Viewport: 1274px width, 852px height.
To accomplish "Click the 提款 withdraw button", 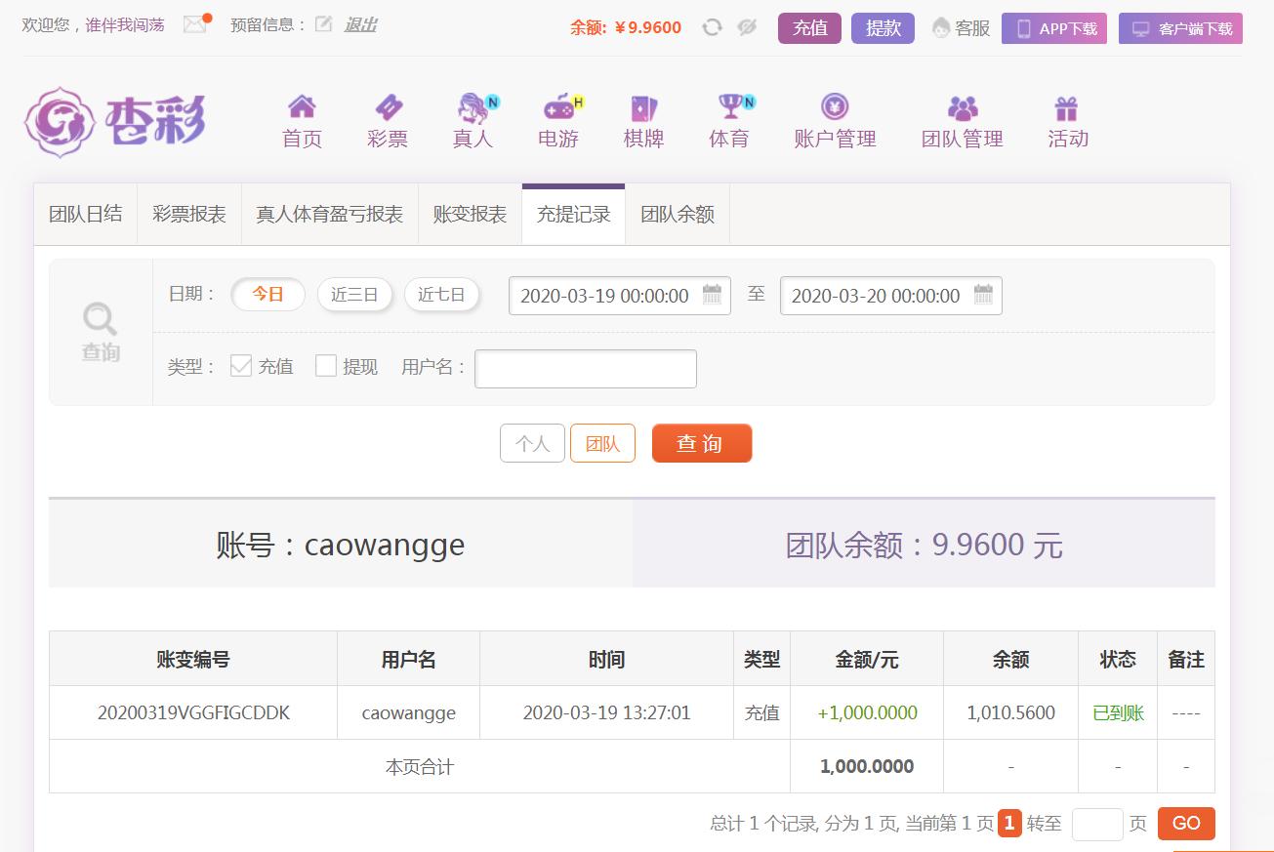I will tap(883, 28).
